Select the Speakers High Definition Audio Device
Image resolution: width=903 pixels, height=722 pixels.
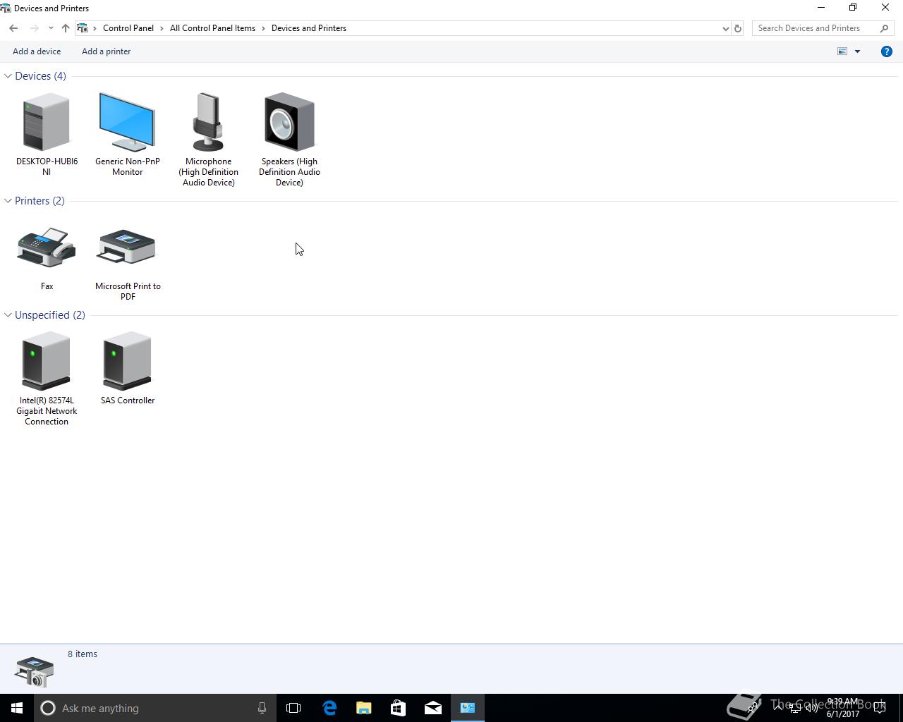coord(289,122)
